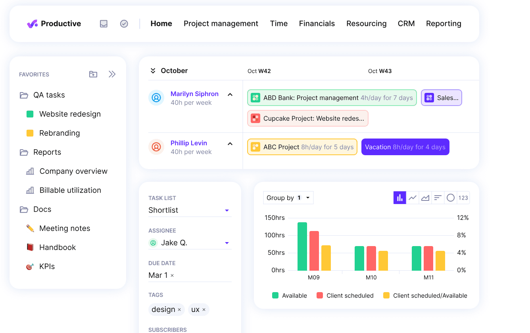Click the Productive logo

pos(54,24)
